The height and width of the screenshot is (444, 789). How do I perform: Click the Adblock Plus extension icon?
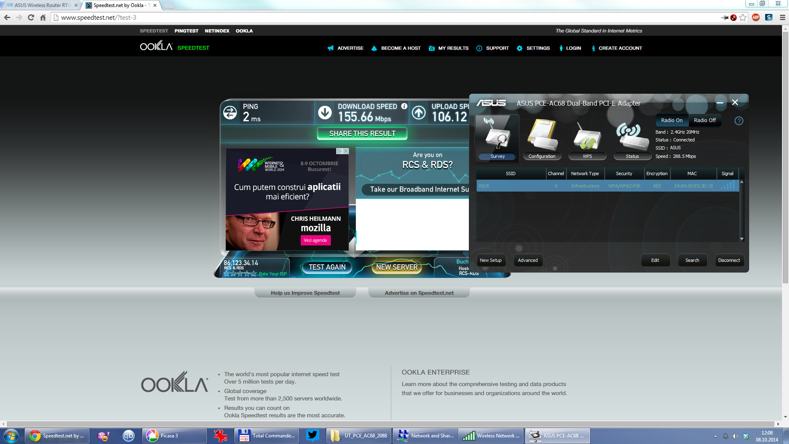[756, 17]
